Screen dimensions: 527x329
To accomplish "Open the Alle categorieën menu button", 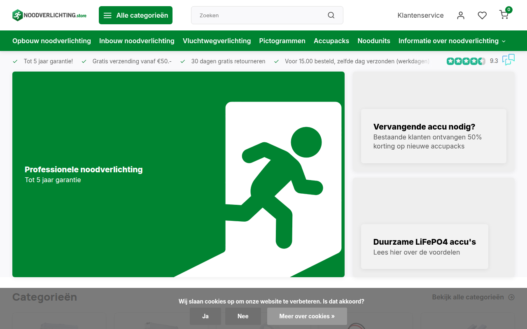I will [135, 15].
